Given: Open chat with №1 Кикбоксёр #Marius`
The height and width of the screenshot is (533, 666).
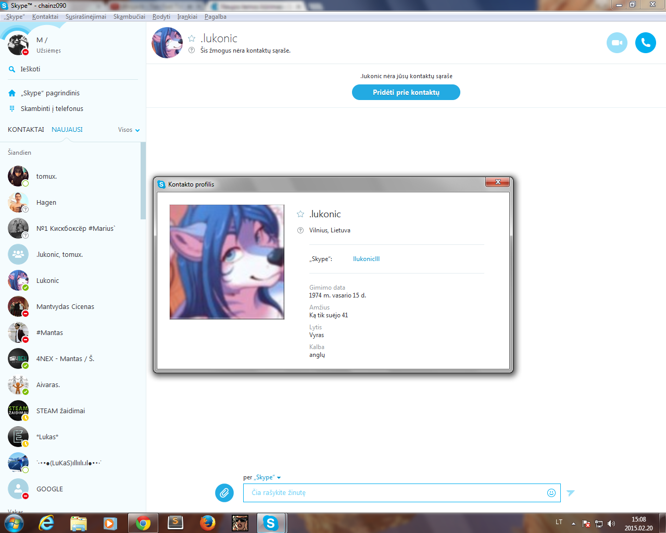Looking at the screenshot, I should tap(70, 228).
